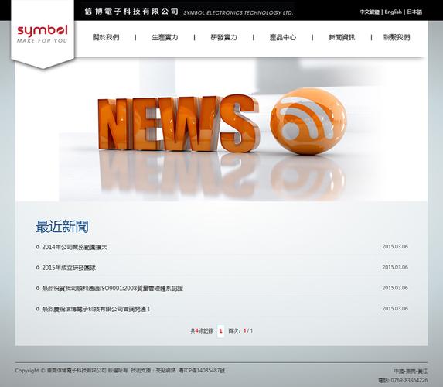The height and width of the screenshot is (387, 443).
Task: Click the 技術支援 credit in footer
Action: 153,370
